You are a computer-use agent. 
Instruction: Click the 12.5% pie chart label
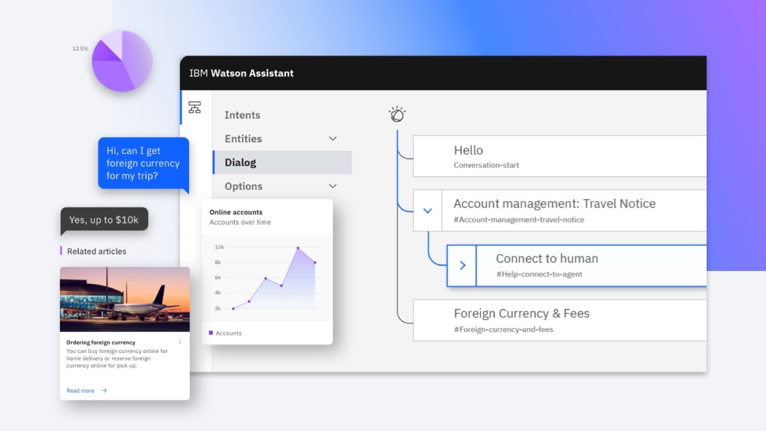80,48
